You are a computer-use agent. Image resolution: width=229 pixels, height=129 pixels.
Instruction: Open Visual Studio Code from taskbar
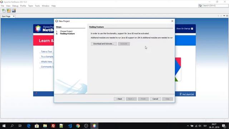(x=70, y=126)
